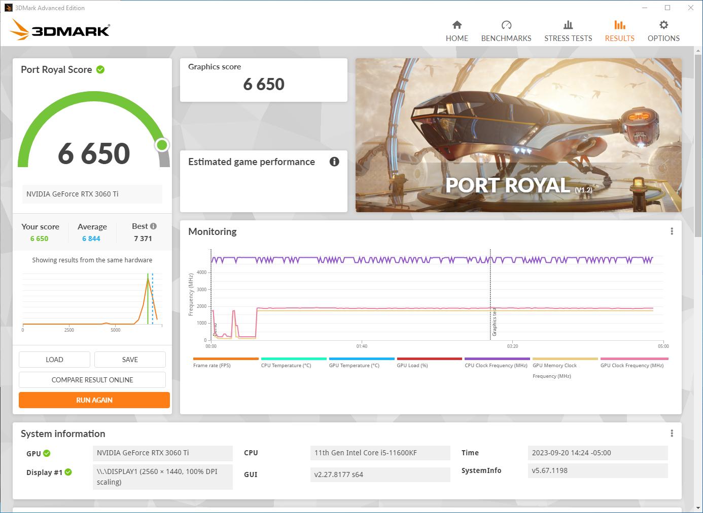Open Monitoring panel three-dot menu
This screenshot has width=703, height=513.
click(672, 231)
